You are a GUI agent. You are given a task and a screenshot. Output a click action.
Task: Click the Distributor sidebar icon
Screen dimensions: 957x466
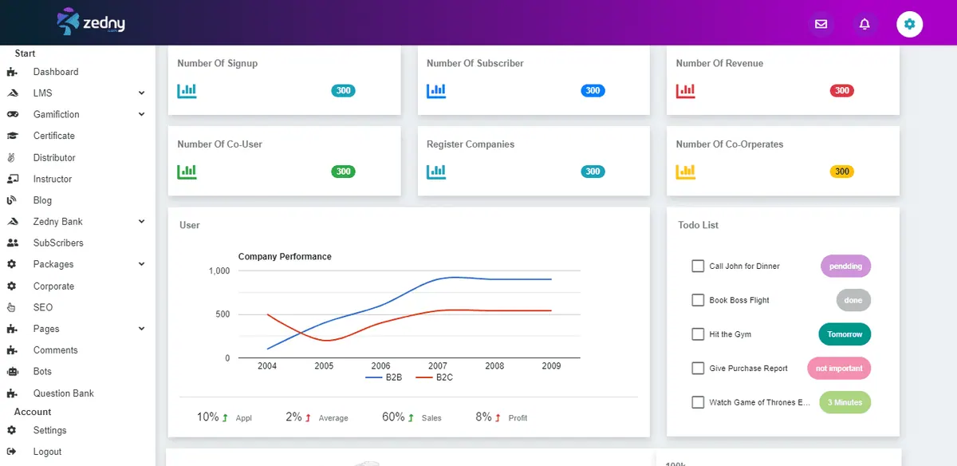(12, 158)
